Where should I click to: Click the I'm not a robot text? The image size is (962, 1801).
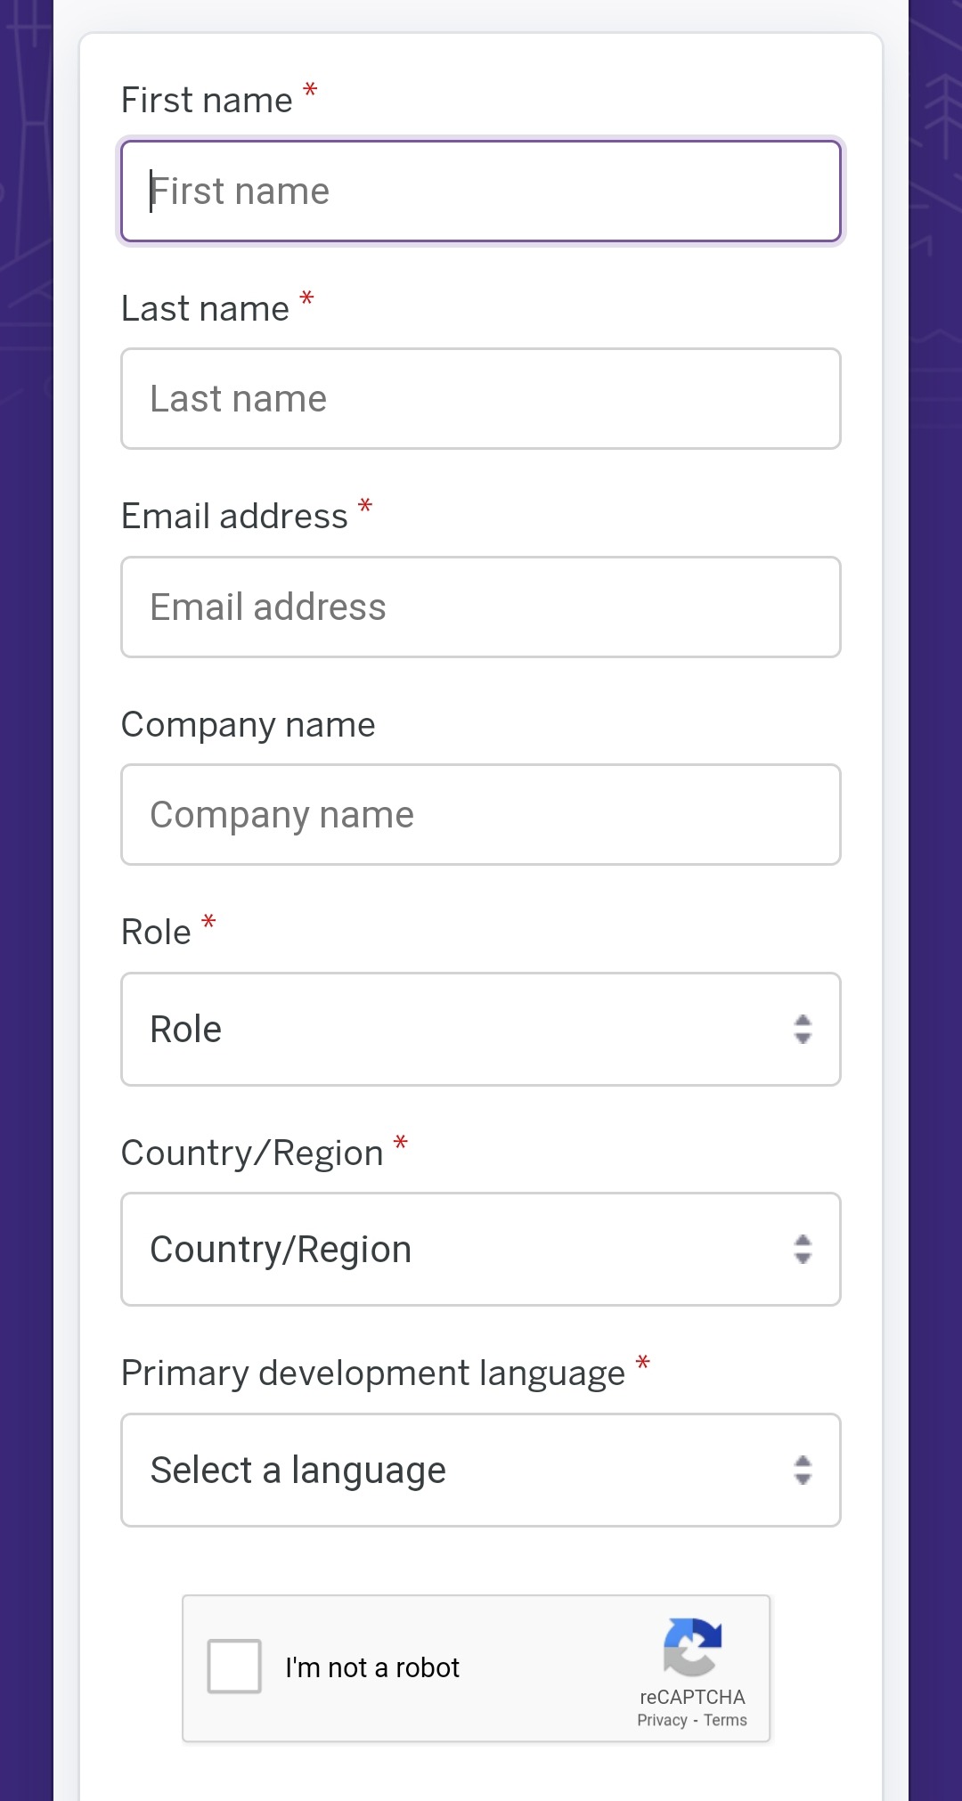pyautogui.click(x=372, y=1667)
